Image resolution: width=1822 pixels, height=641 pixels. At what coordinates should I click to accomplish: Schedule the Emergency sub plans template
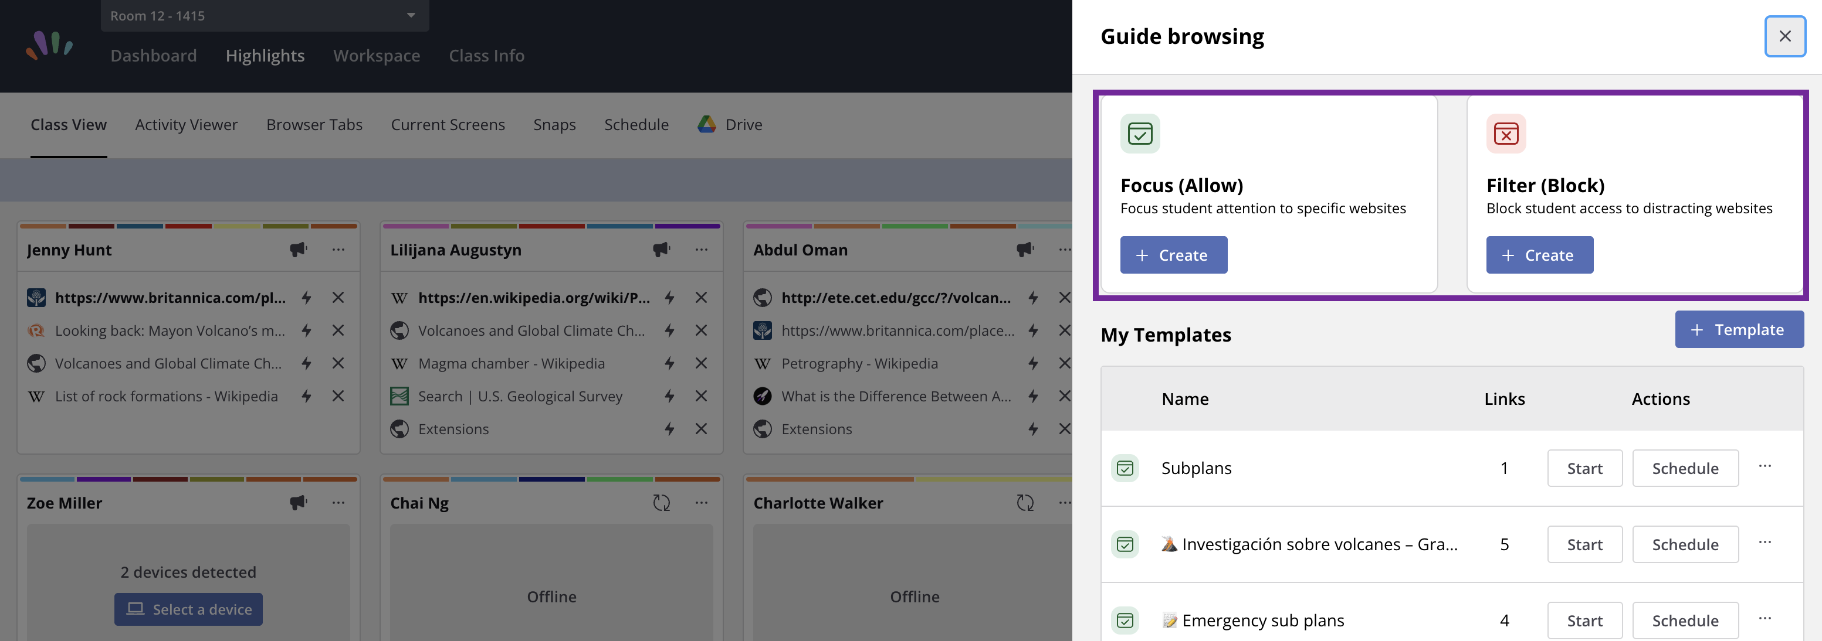pos(1685,620)
